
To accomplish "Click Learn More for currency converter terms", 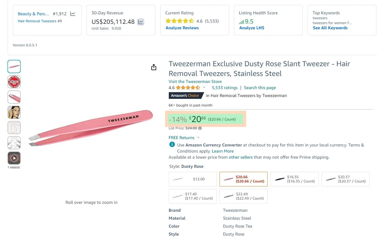I will click(x=223, y=151).
